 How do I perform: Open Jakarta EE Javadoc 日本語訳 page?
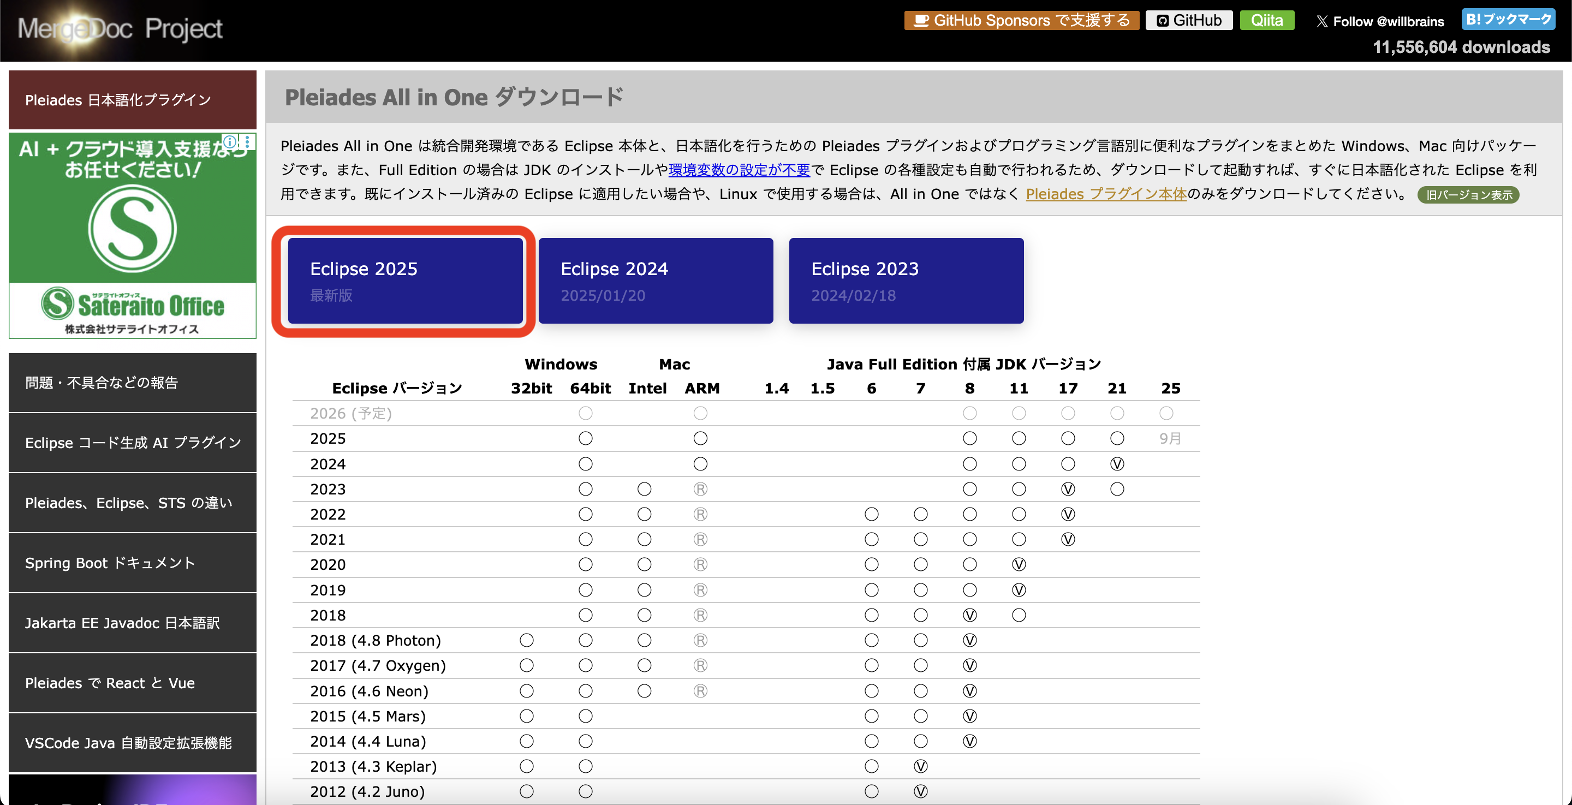132,623
